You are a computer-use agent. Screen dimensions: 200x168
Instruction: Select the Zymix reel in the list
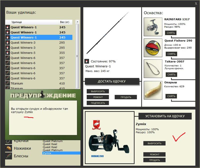tap(61, 153)
